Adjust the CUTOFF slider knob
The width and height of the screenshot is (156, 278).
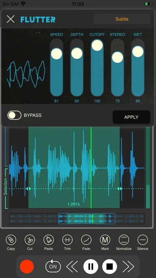pos(97,45)
